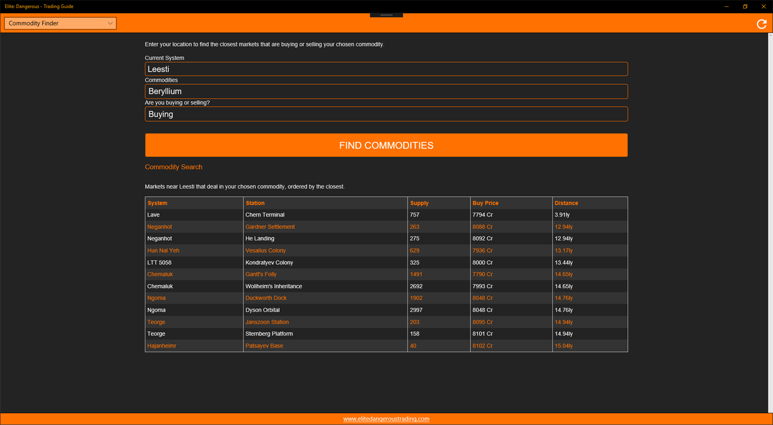Click the 13.17ly distance value

(564, 251)
